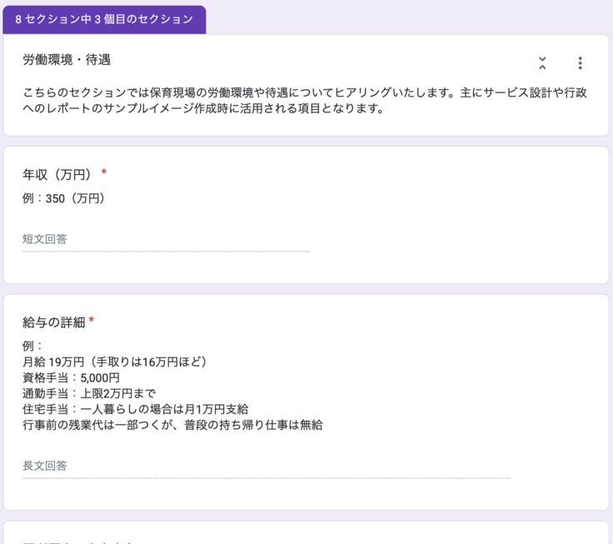Screen dimensions: 613x544
Task: Click the 月給 19万円 example line
Action: tap(114, 362)
